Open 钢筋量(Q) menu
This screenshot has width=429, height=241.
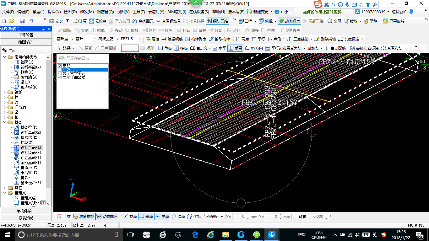106,12
